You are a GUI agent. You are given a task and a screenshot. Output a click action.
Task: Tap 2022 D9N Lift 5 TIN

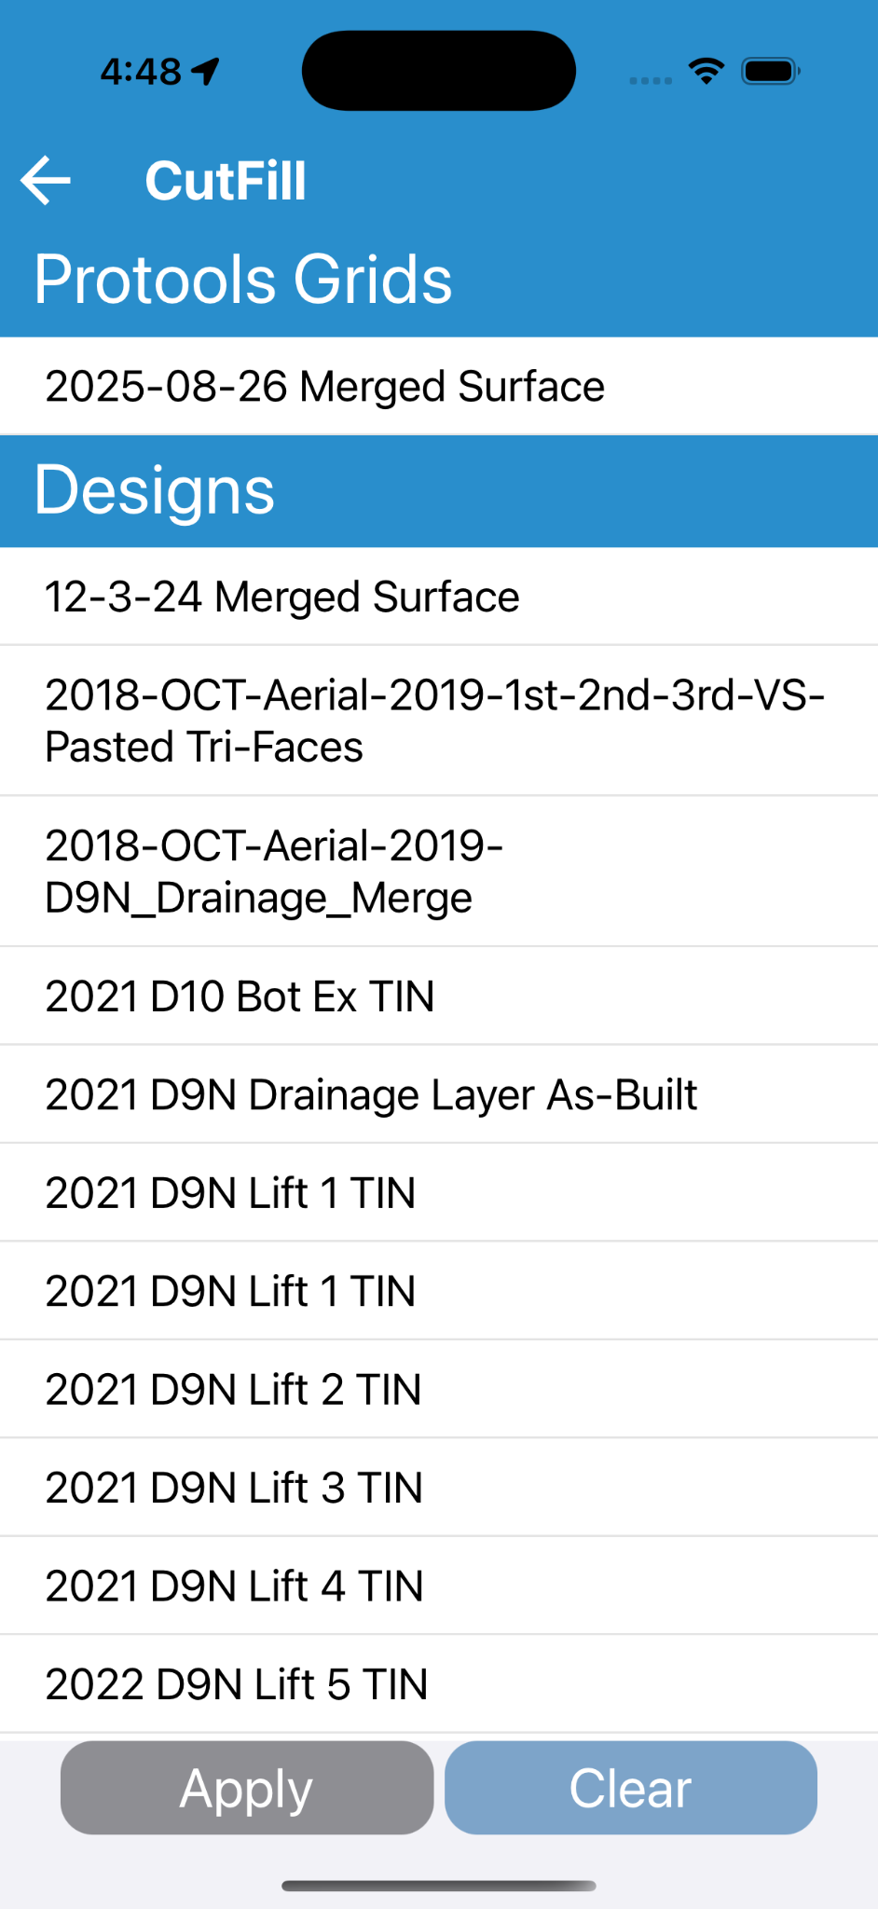(x=438, y=1683)
